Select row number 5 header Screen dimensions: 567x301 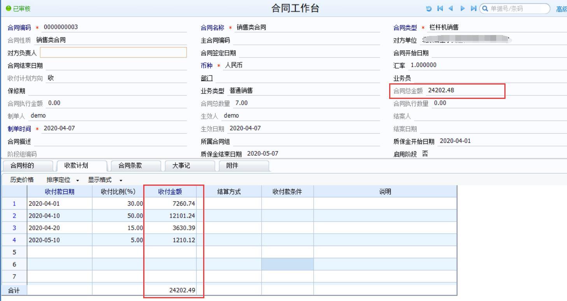(14, 252)
